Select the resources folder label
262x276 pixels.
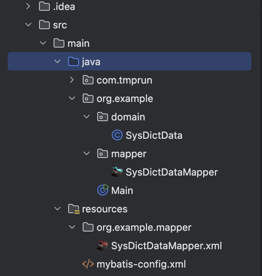pos(105,209)
